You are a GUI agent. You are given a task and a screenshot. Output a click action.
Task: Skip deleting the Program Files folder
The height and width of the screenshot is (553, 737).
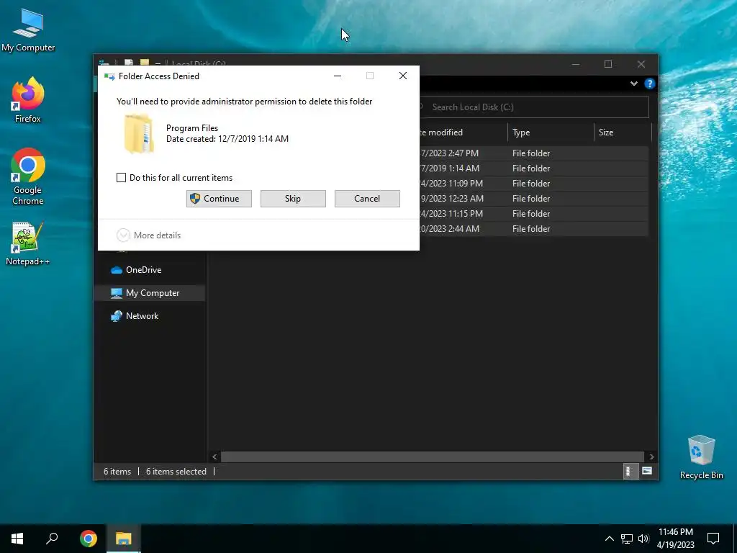[x=293, y=199]
